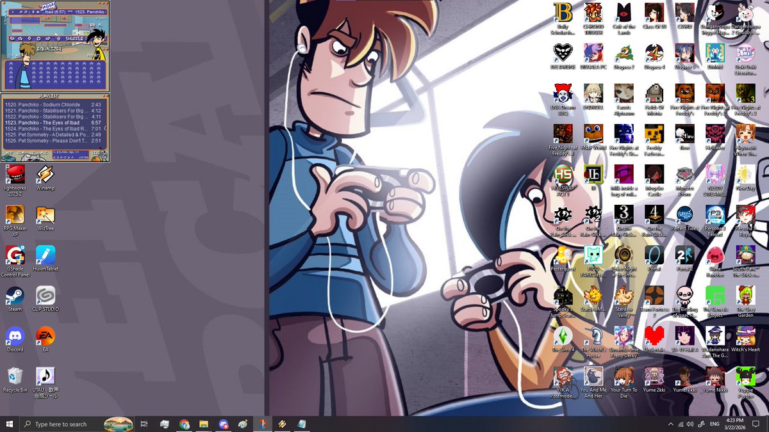The width and height of the screenshot is (769, 432).
Task: Open the EA app desktop icon
Action: click(x=45, y=339)
